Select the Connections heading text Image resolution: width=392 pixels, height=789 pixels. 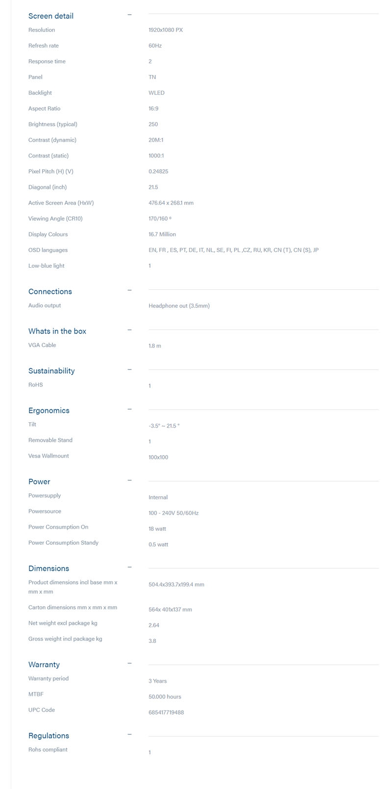click(x=50, y=292)
